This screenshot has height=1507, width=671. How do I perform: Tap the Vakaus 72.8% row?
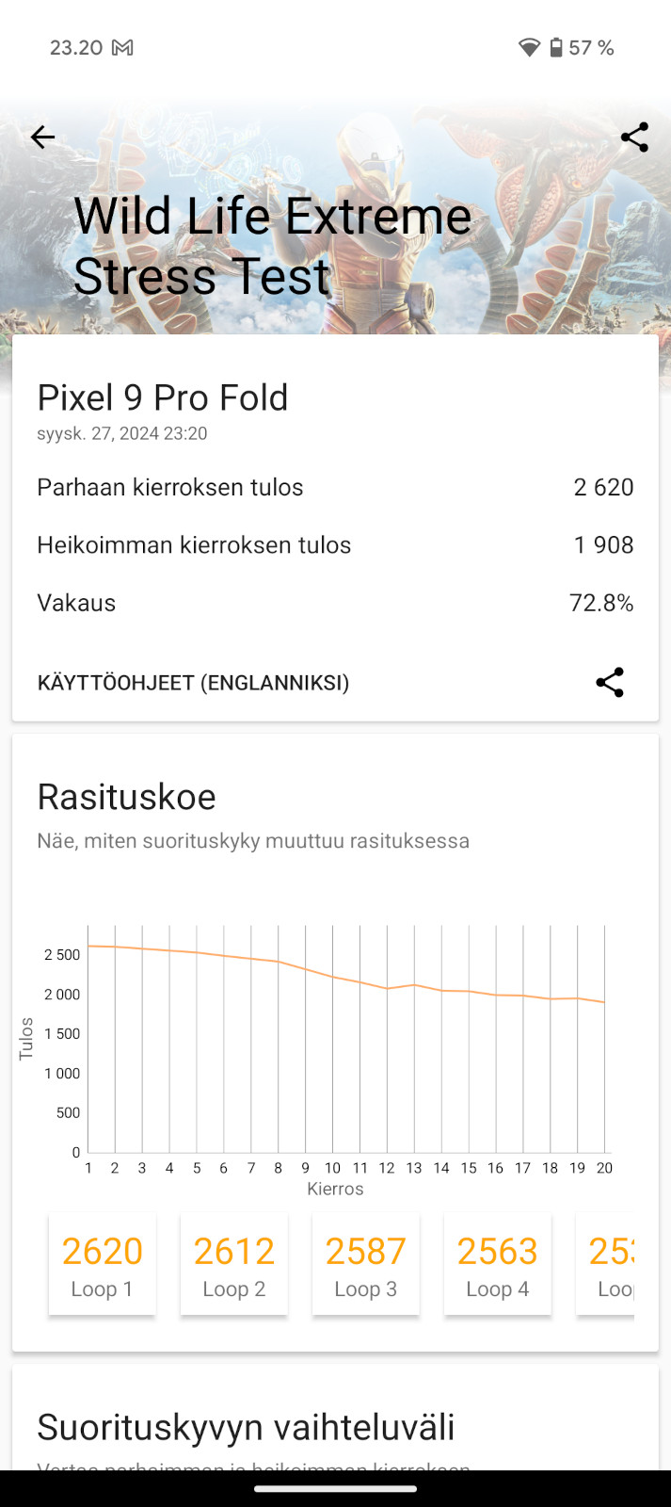[335, 603]
